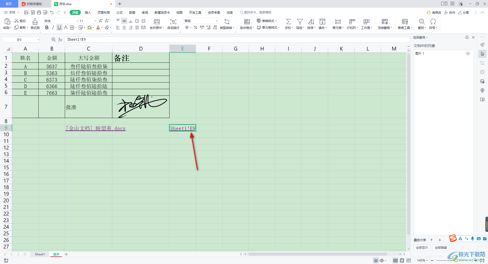
Task: Click the percent style icon
Action: pyautogui.click(x=196, y=27)
